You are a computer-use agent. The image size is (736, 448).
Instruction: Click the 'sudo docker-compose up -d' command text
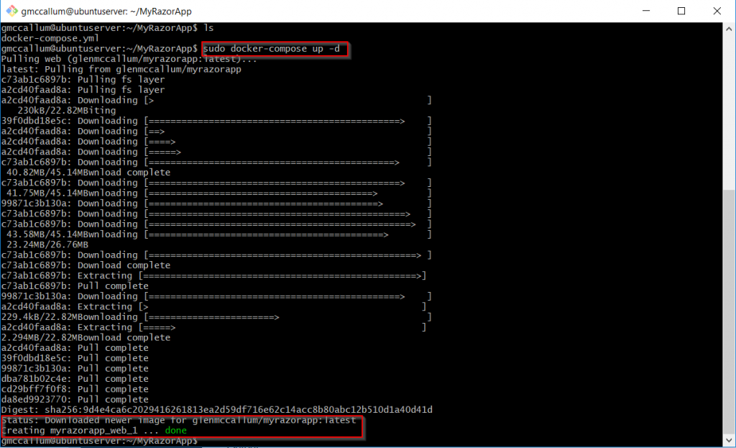coord(271,49)
